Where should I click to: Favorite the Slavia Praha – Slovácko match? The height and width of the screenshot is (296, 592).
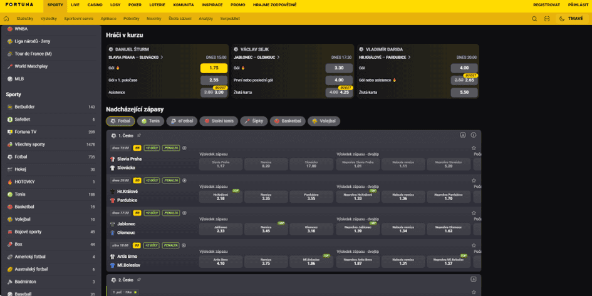[x=474, y=148]
